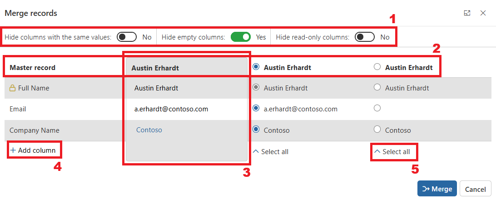Viewport: 496px width, 200px height.
Task: Click Select all under first record column
Action: pos(271,152)
